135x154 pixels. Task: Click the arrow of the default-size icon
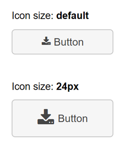tap(46, 39)
